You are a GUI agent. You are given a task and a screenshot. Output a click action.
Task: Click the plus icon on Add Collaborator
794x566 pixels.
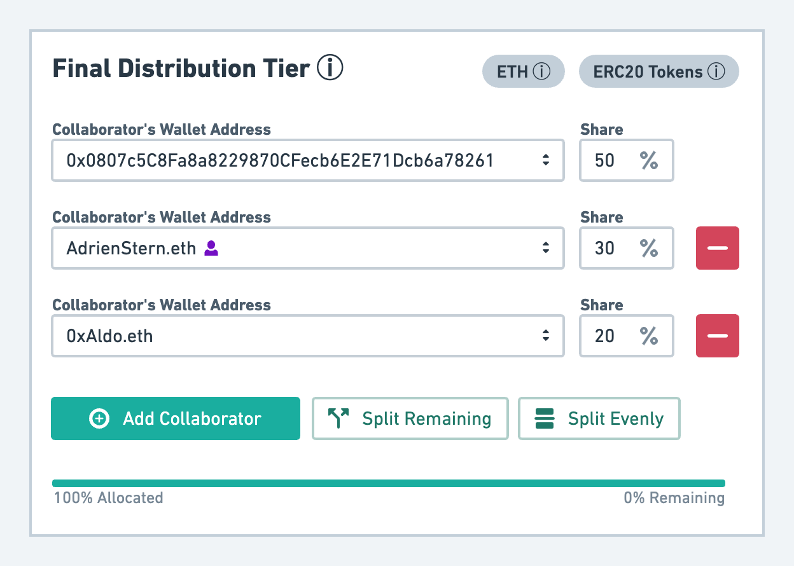(99, 418)
